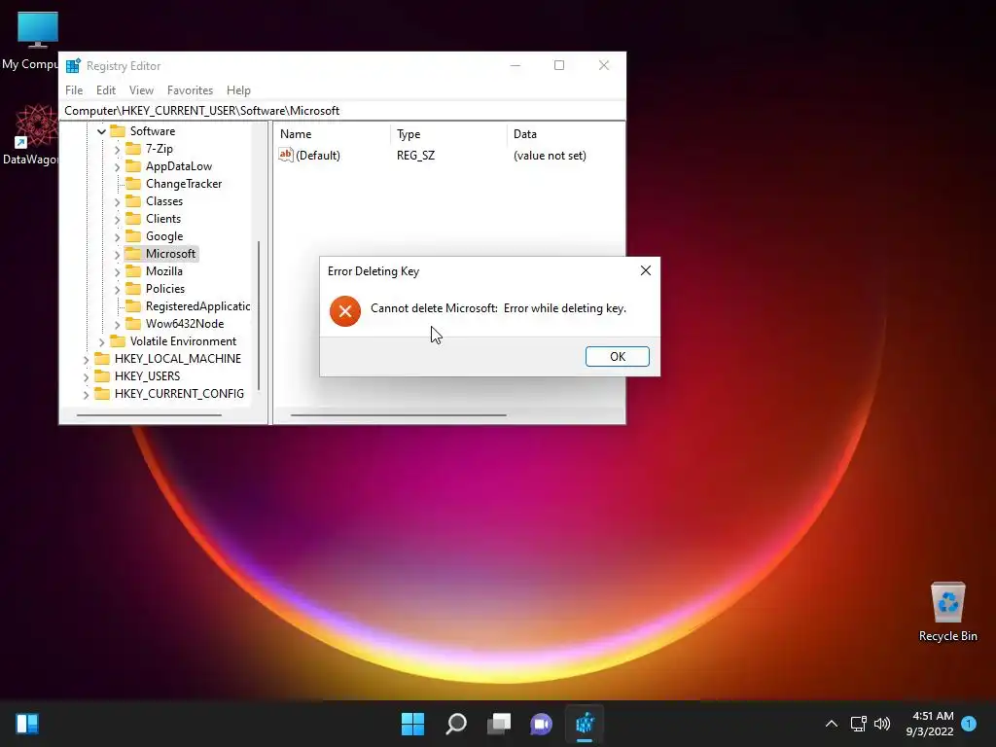Open the File menu in Registry Editor
Image resolution: width=996 pixels, height=747 pixels.
pyautogui.click(x=74, y=90)
